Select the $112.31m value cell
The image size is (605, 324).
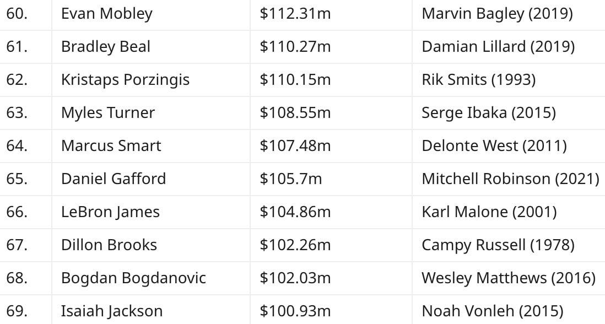click(x=295, y=14)
